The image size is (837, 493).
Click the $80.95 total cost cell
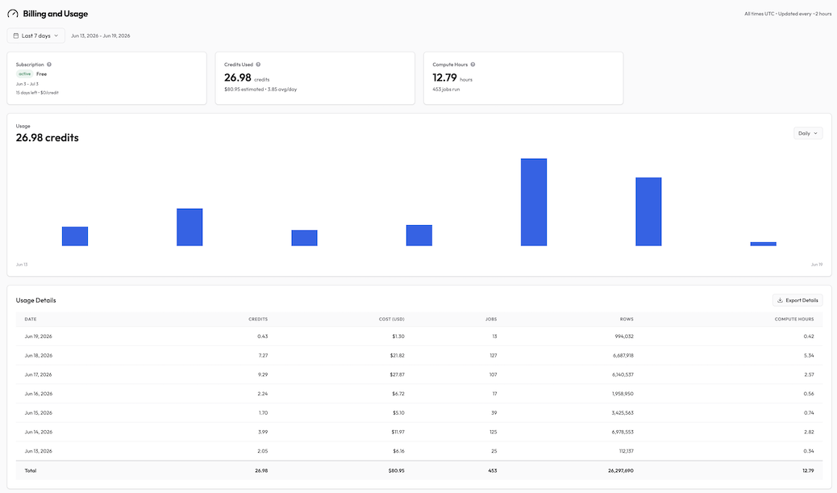pos(397,471)
